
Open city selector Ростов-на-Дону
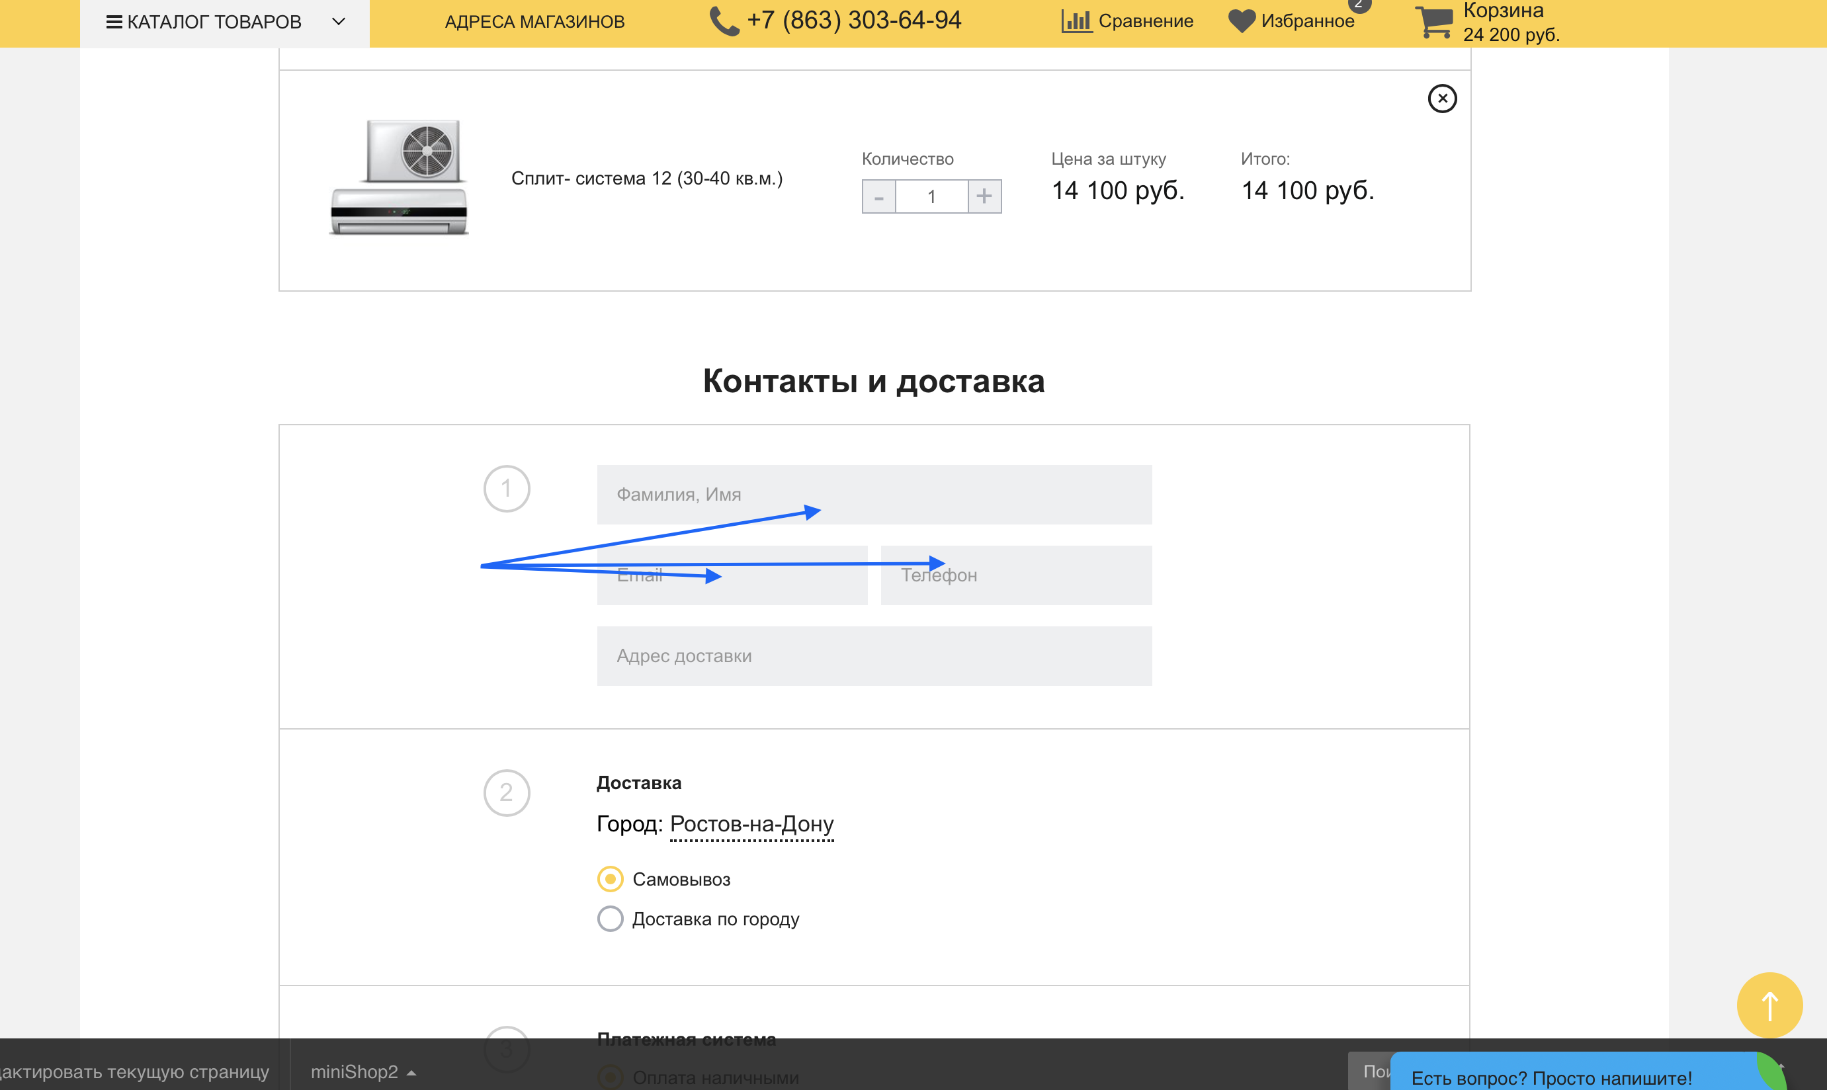pos(751,824)
